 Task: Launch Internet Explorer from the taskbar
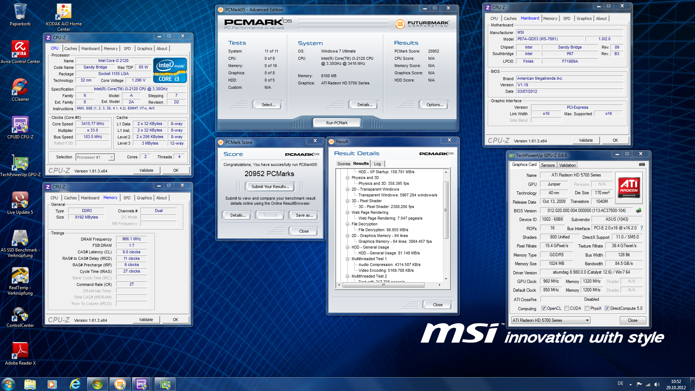(x=75, y=384)
